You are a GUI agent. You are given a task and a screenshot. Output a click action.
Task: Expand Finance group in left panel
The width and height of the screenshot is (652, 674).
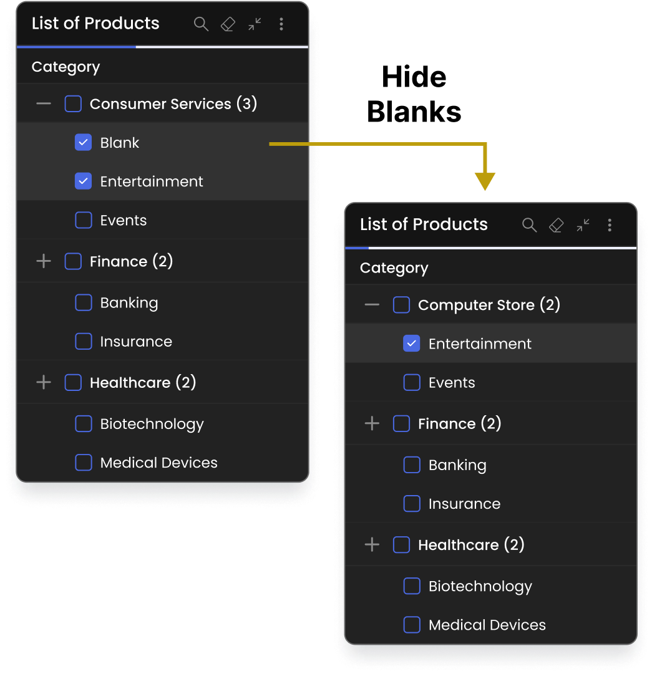pyautogui.click(x=44, y=261)
